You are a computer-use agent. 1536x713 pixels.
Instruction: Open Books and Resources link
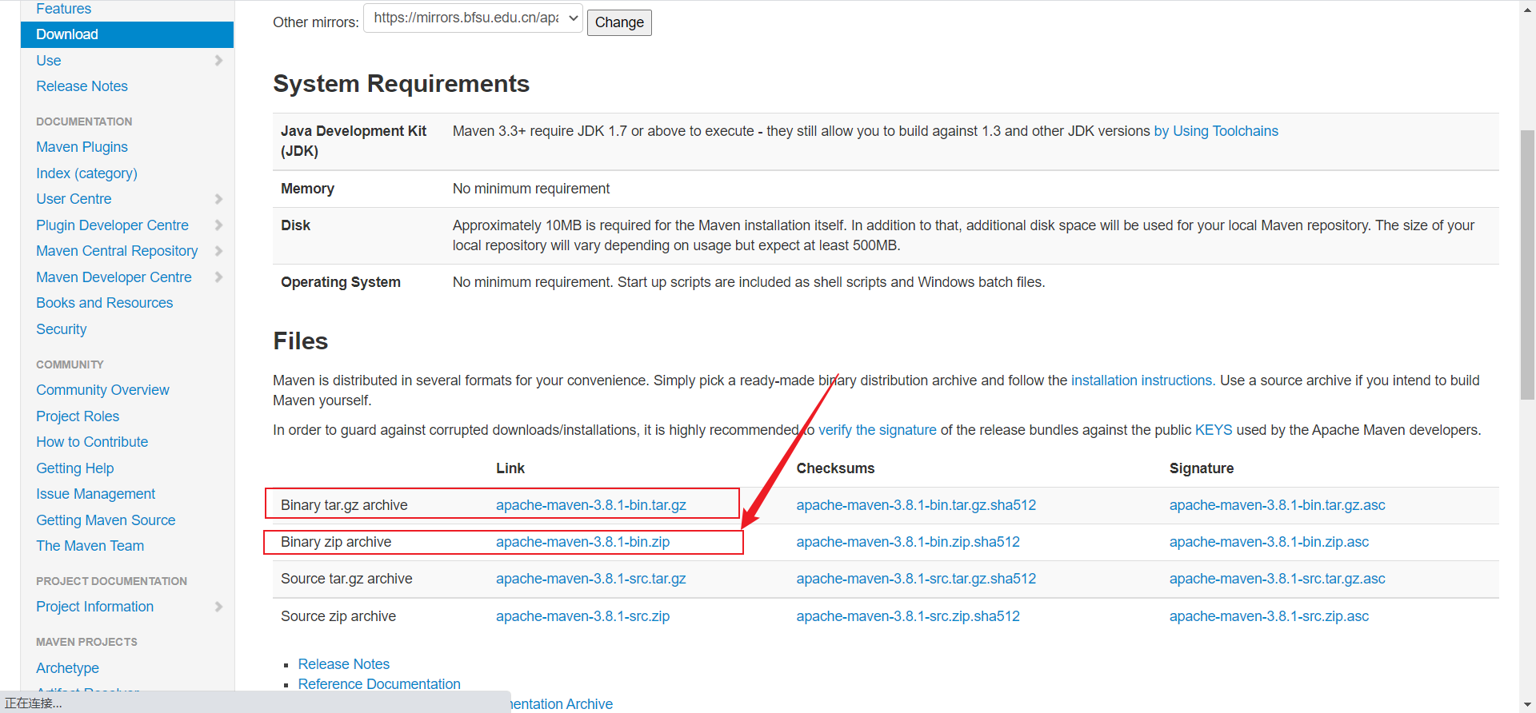click(x=104, y=303)
